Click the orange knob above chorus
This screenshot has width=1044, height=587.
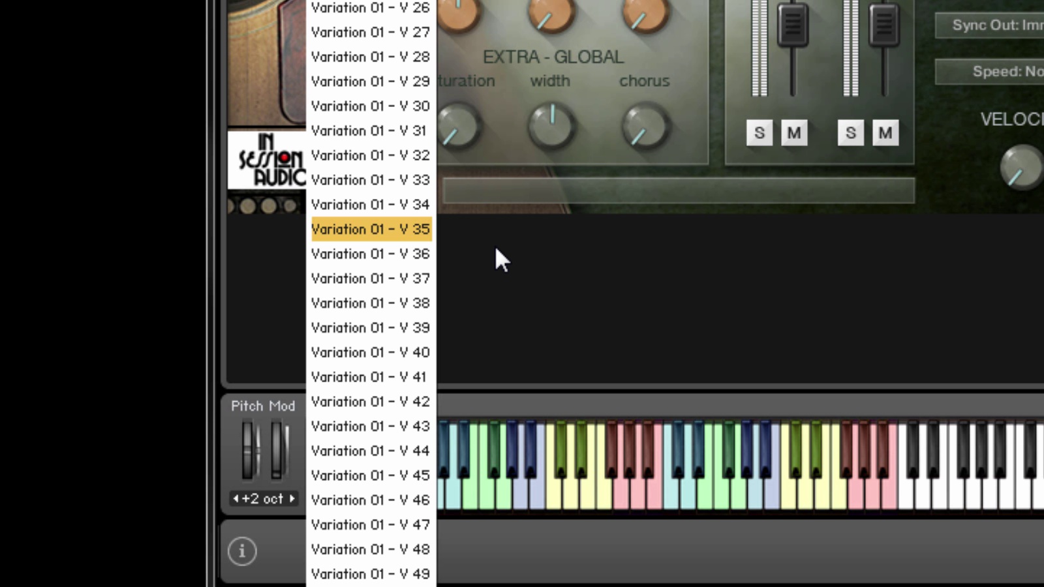[645, 13]
